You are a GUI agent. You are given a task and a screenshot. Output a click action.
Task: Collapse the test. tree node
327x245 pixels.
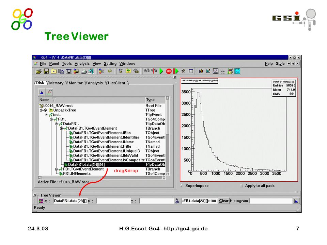click(x=46, y=115)
